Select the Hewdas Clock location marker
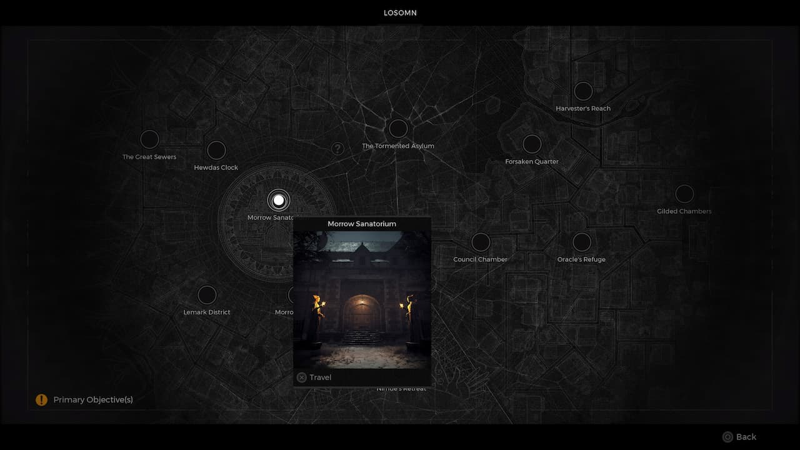Screen dimensions: 800x450 pos(216,150)
